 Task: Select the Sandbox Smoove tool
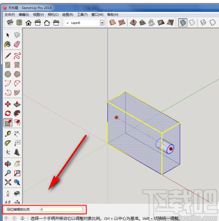click(x=133, y=23)
